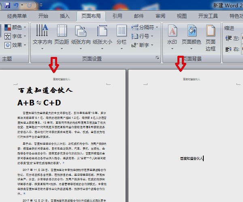The image size is (243, 202).
Task: Click the 纸张方向 orientation icon
Action: click(81, 31)
